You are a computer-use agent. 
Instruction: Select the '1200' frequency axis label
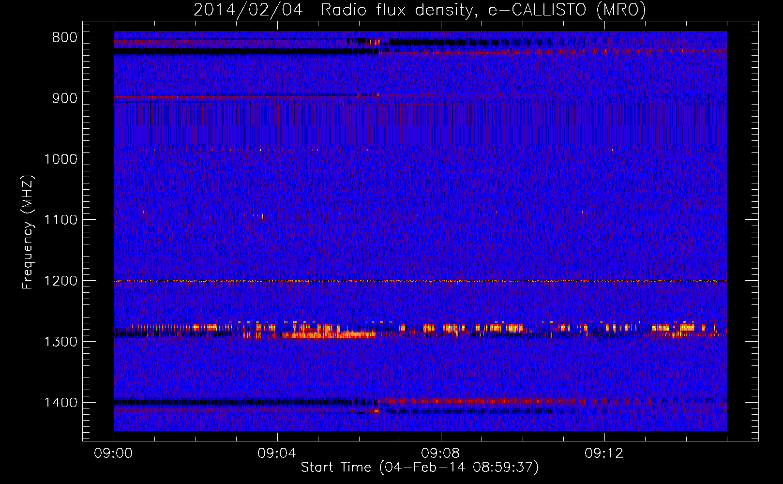click(x=61, y=281)
